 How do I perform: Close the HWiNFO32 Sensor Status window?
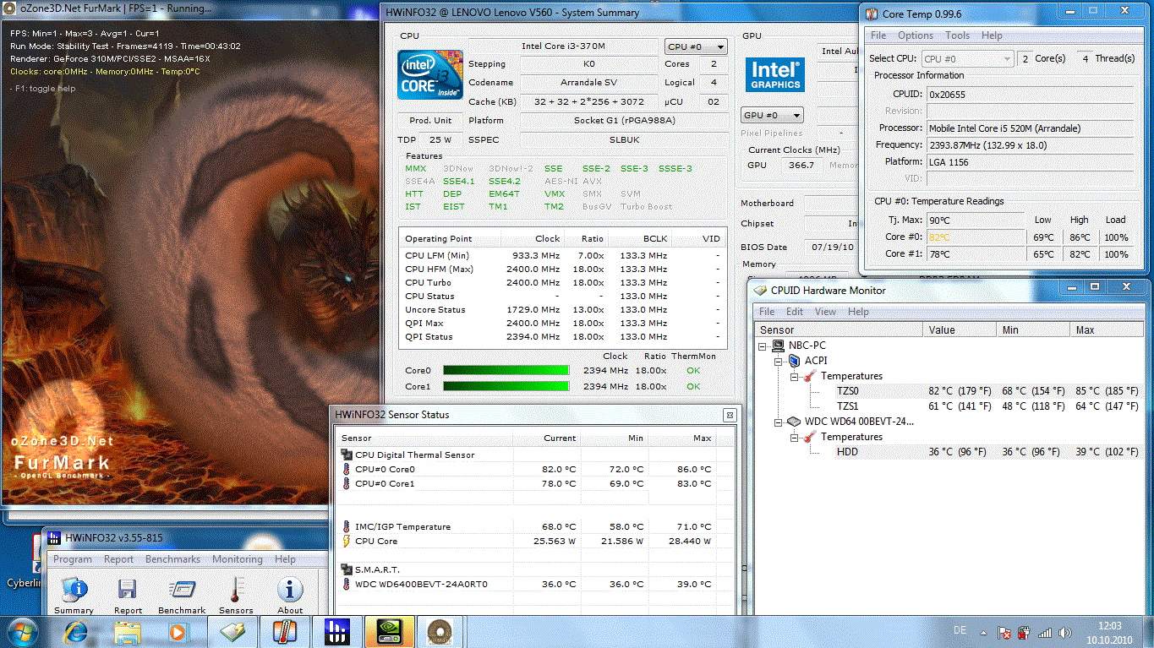[x=730, y=415]
